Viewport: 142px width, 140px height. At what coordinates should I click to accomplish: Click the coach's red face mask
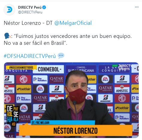(x=76, y=95)
